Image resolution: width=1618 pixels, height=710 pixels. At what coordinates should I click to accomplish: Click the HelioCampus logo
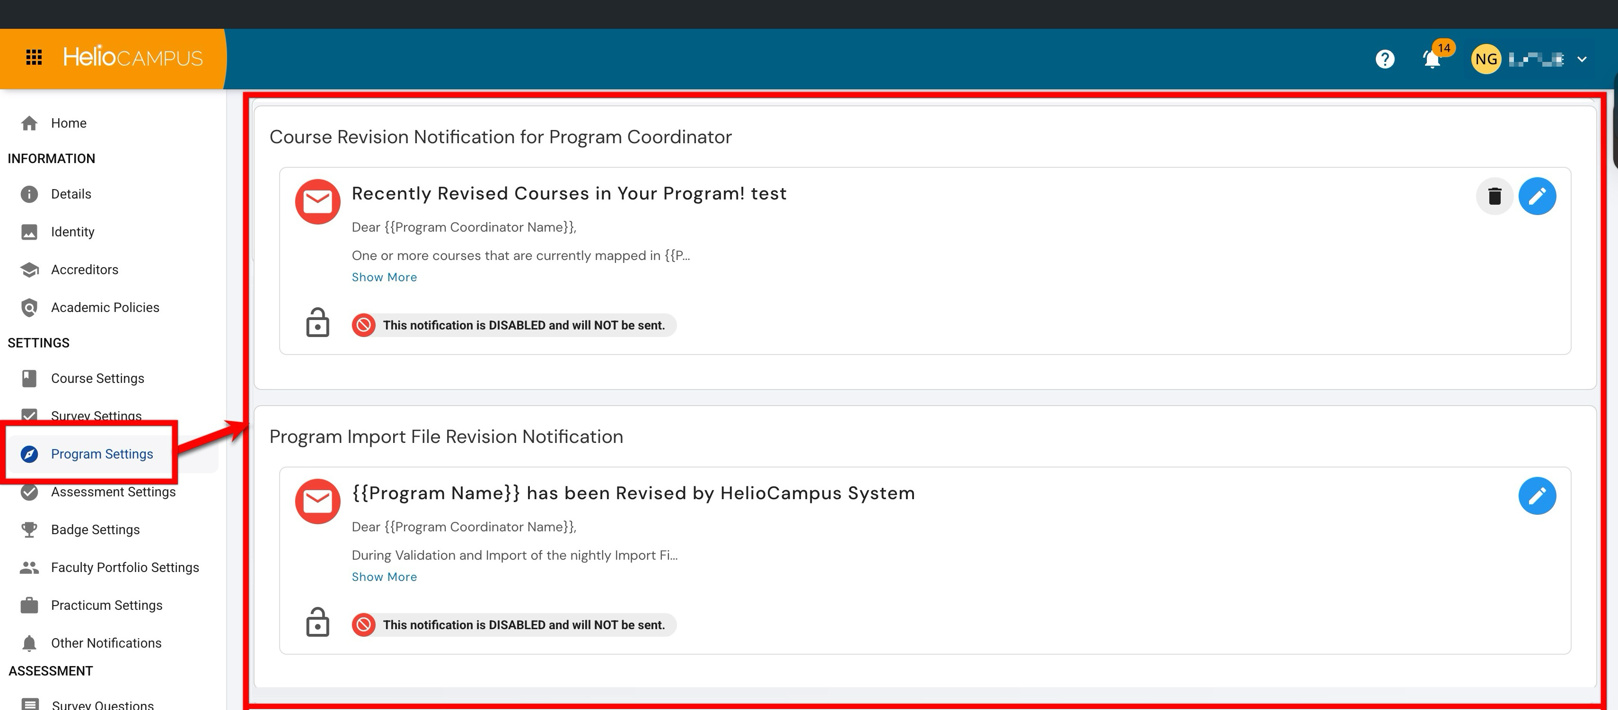pyautogui.click(x=132, y=58)
